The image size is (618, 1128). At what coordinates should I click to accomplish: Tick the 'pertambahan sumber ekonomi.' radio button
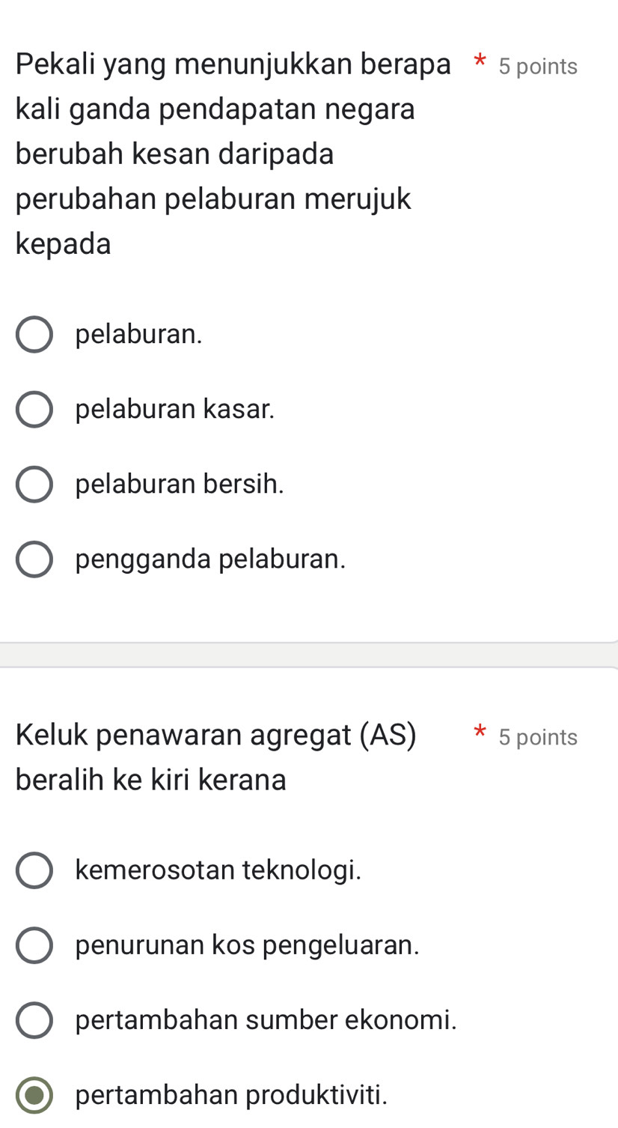point(34,1020)
